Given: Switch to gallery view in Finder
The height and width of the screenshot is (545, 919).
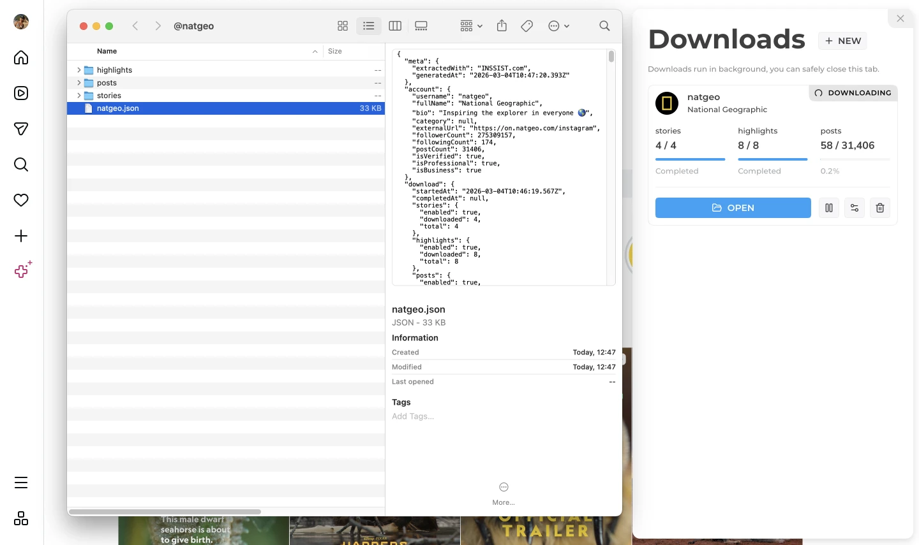Looking at the screenshot, I should [421, 25].
